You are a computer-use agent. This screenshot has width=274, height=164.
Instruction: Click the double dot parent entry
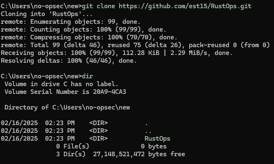coord(148,131)
